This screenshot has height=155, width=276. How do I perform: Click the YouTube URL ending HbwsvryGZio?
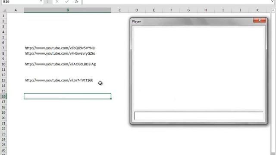point(60,53)
